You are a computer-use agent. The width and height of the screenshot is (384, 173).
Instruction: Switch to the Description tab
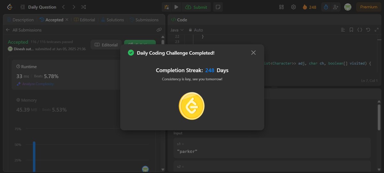20,20
